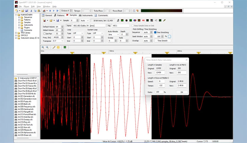Click the Copy icon in main toolbar
247x143 pixels.
[x=35, y=11]
